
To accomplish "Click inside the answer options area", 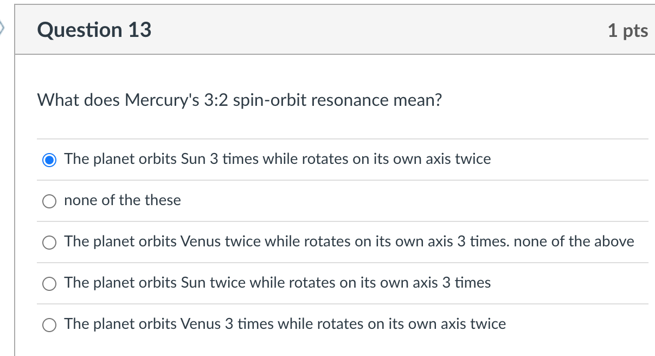I will pyautogui.click(x=325, y=241).
